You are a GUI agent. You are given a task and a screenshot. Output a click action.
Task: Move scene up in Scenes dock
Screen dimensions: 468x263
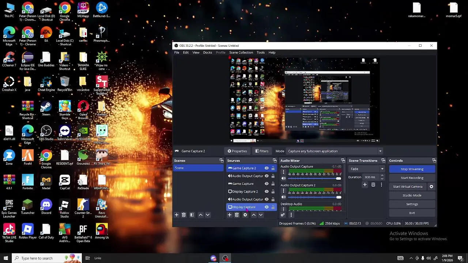(200, 215)
